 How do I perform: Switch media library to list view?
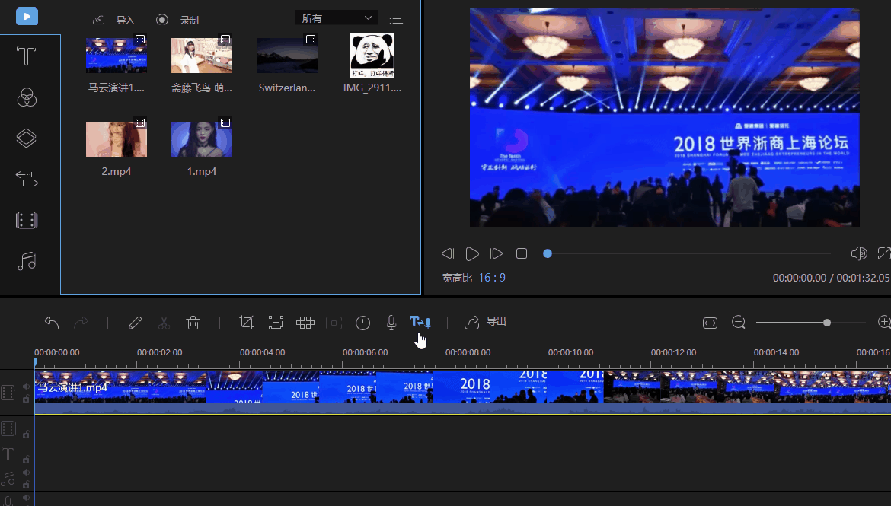pos(396,19)
